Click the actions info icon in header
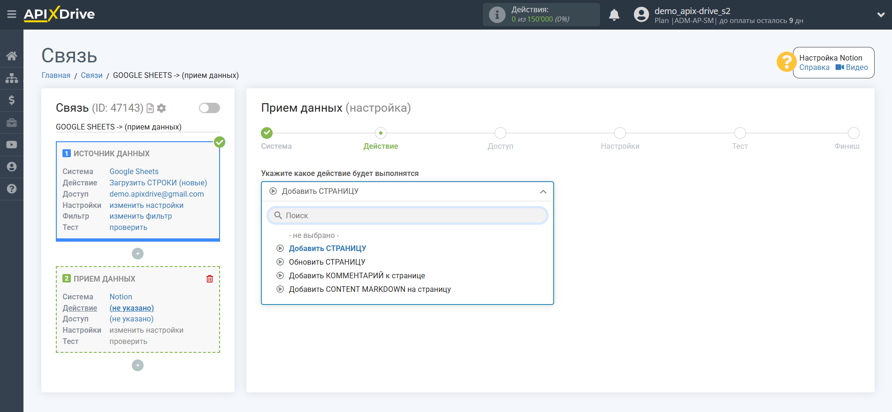 pos(497,15)
